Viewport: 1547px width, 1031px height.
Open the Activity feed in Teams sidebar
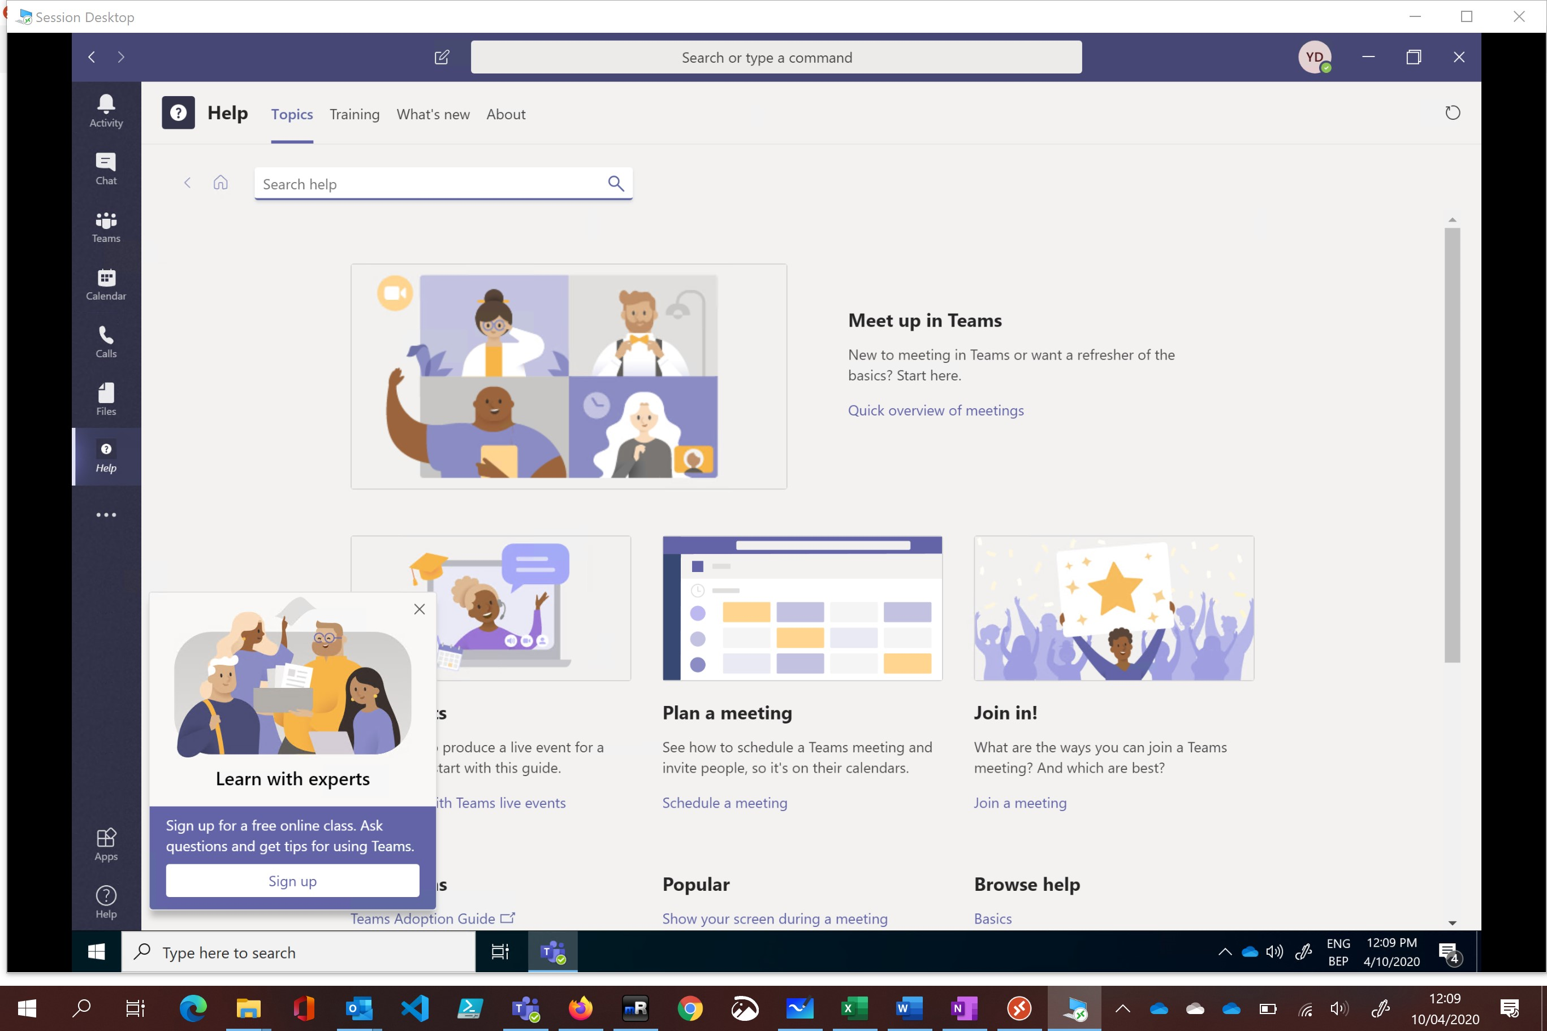tap(106, 111)
